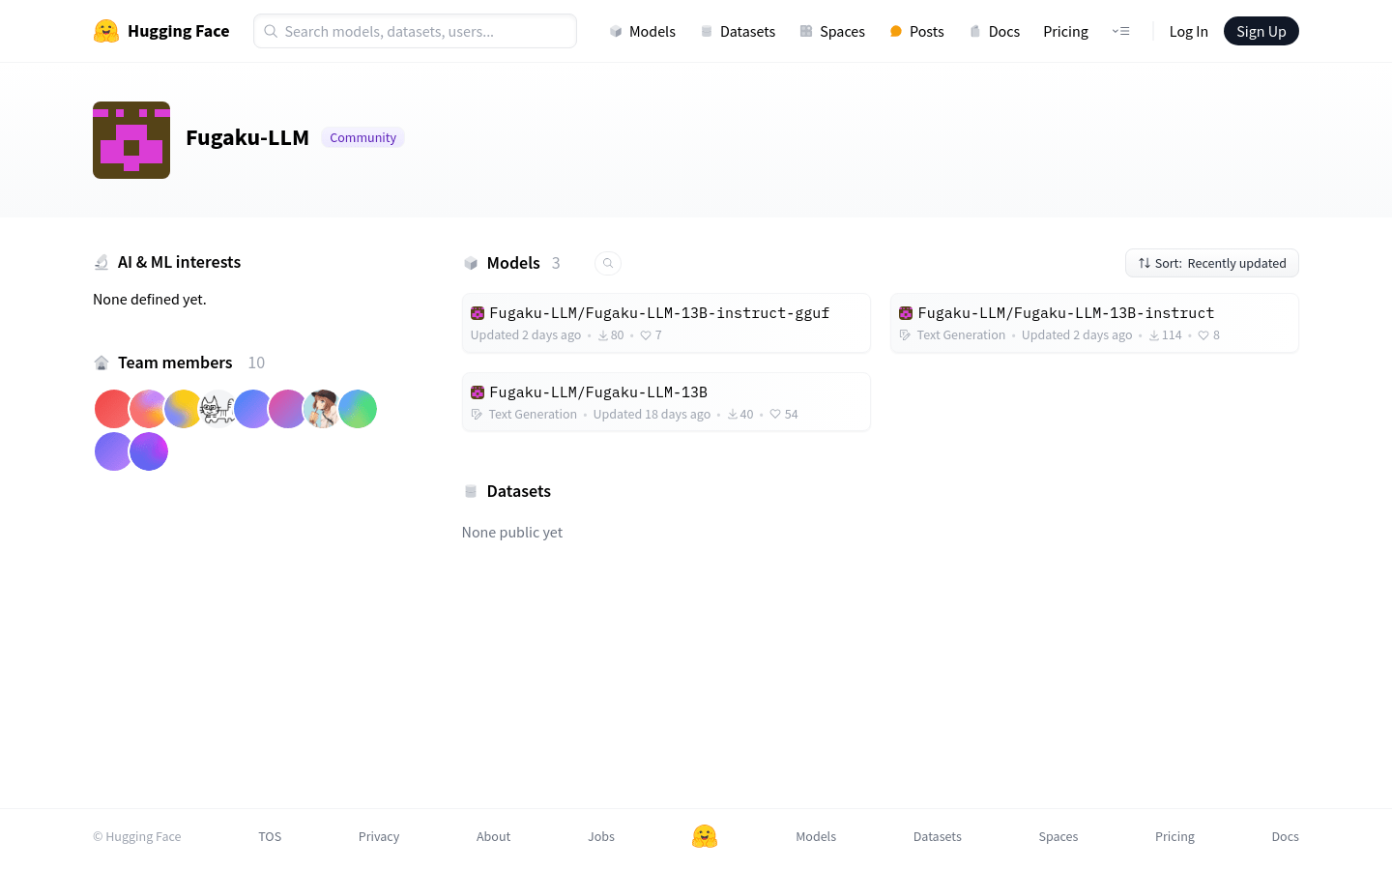Click "Updated 18 days ago" text
This screenshot has width=1392, height=870.
[652, 415]
